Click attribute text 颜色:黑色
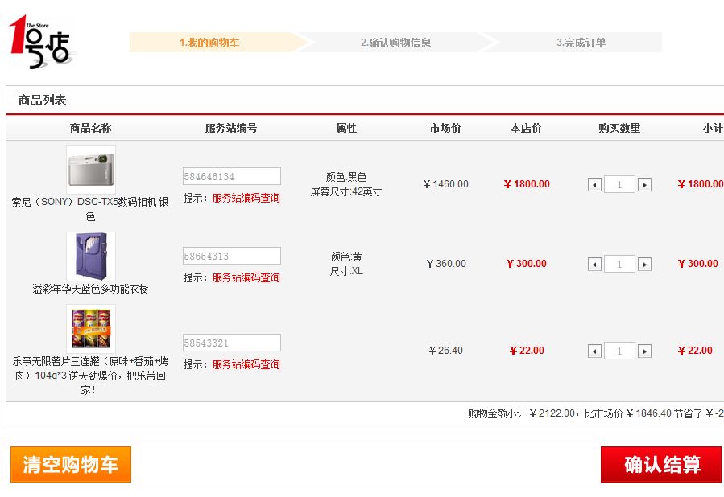 tap(346, 177)
